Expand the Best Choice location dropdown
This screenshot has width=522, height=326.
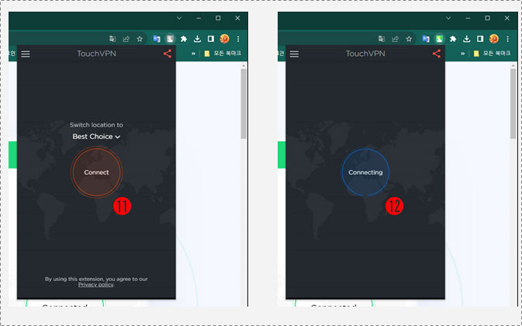pyautogui.click(x=96, y=137)
